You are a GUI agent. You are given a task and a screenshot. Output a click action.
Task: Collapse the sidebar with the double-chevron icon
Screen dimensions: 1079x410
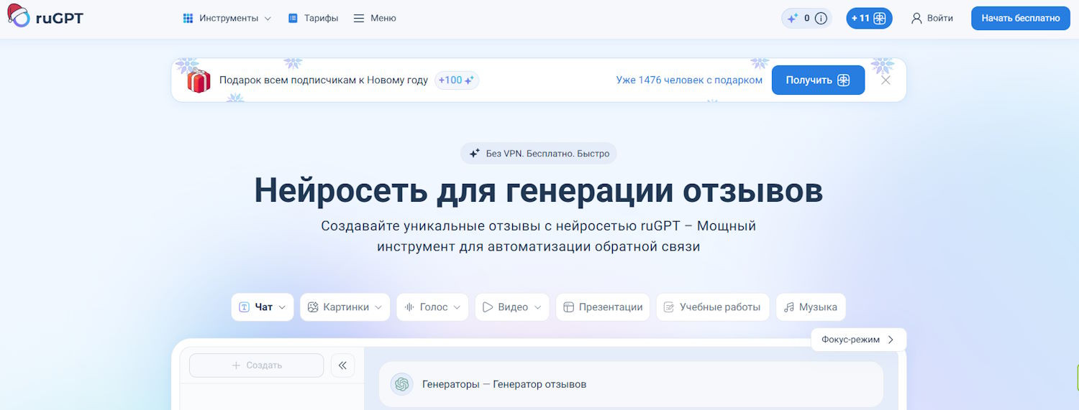click(x=342, y=365)
